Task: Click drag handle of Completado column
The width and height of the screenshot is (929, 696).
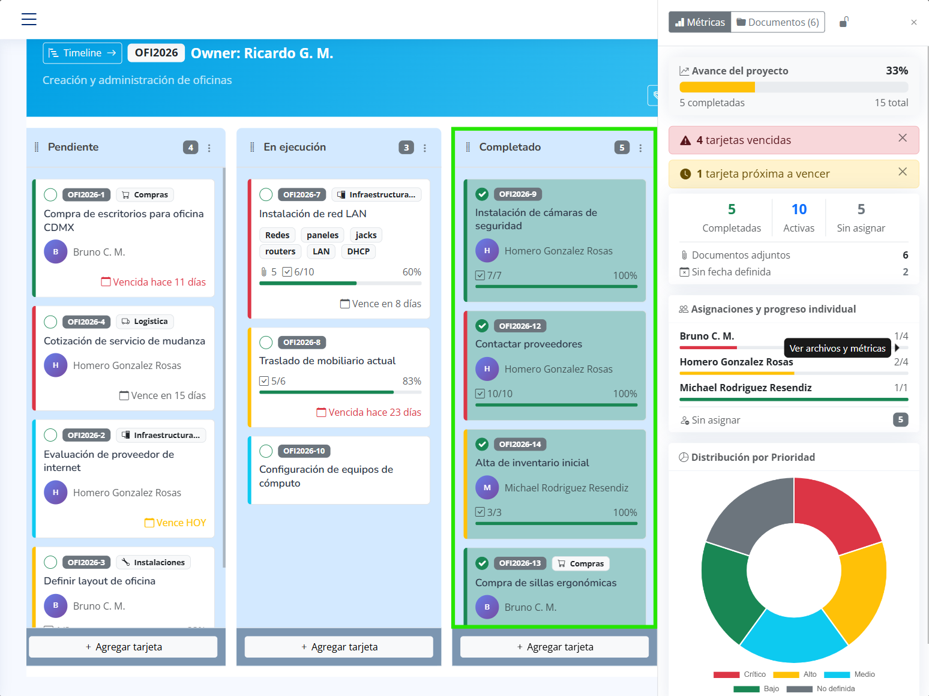Action: pos(468,148)
